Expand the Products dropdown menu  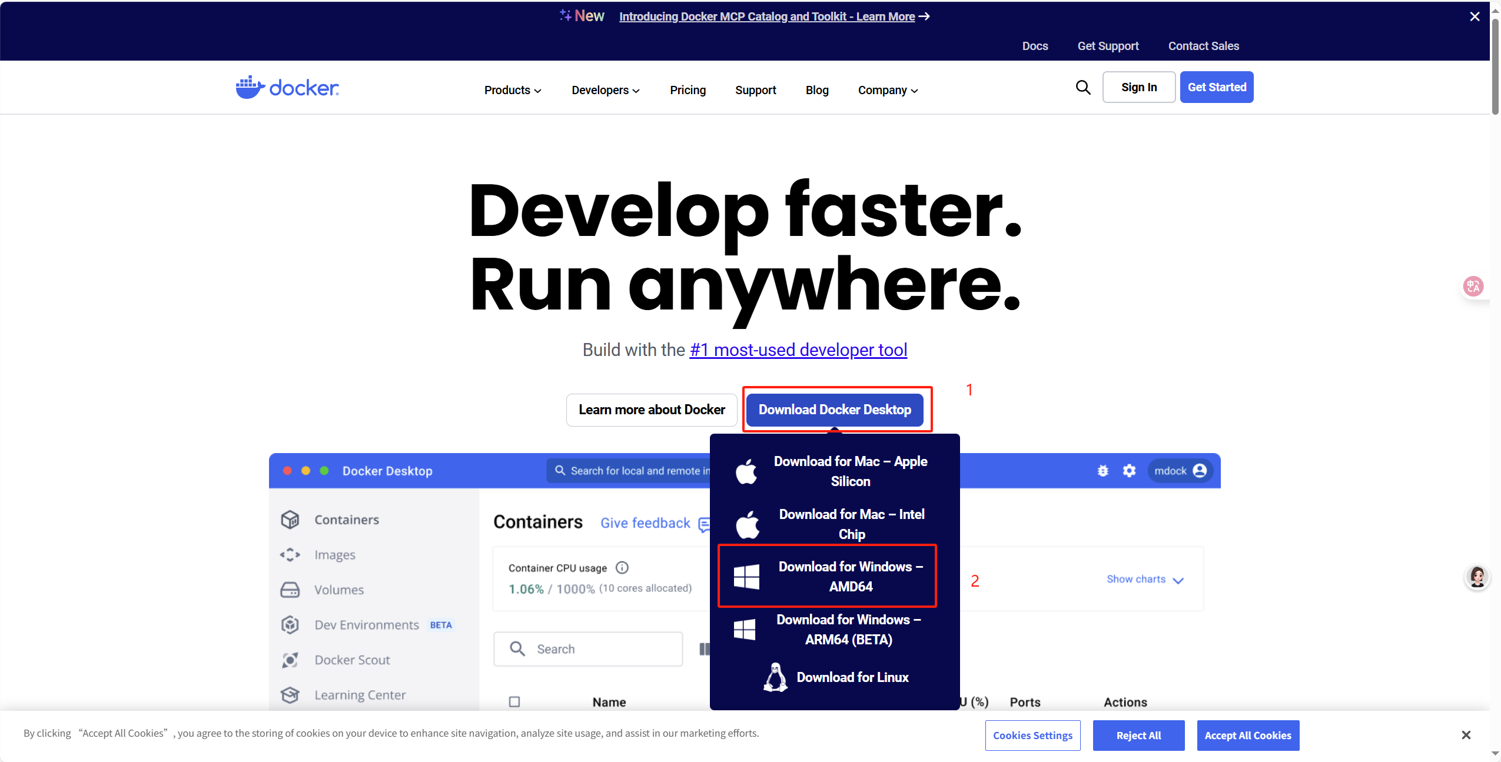coord(512,90)
